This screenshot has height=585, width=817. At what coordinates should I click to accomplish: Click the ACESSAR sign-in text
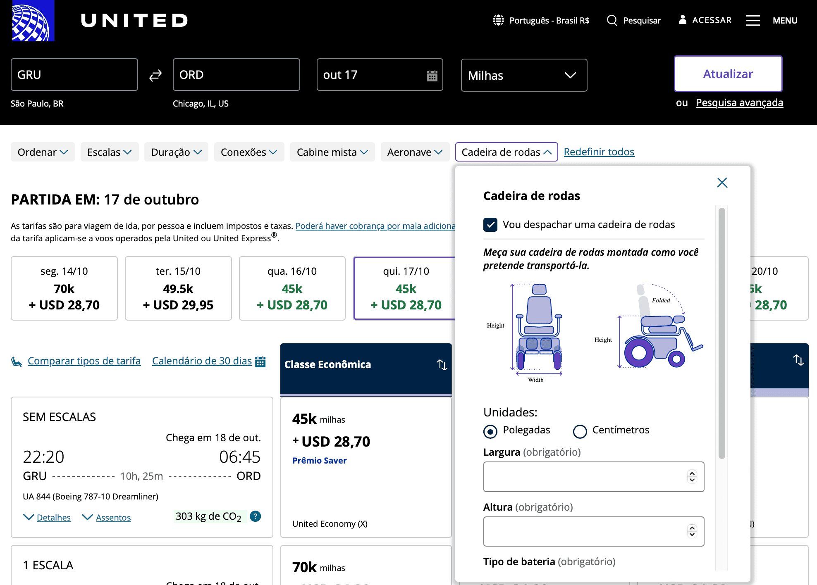click(x=712, y=20)
